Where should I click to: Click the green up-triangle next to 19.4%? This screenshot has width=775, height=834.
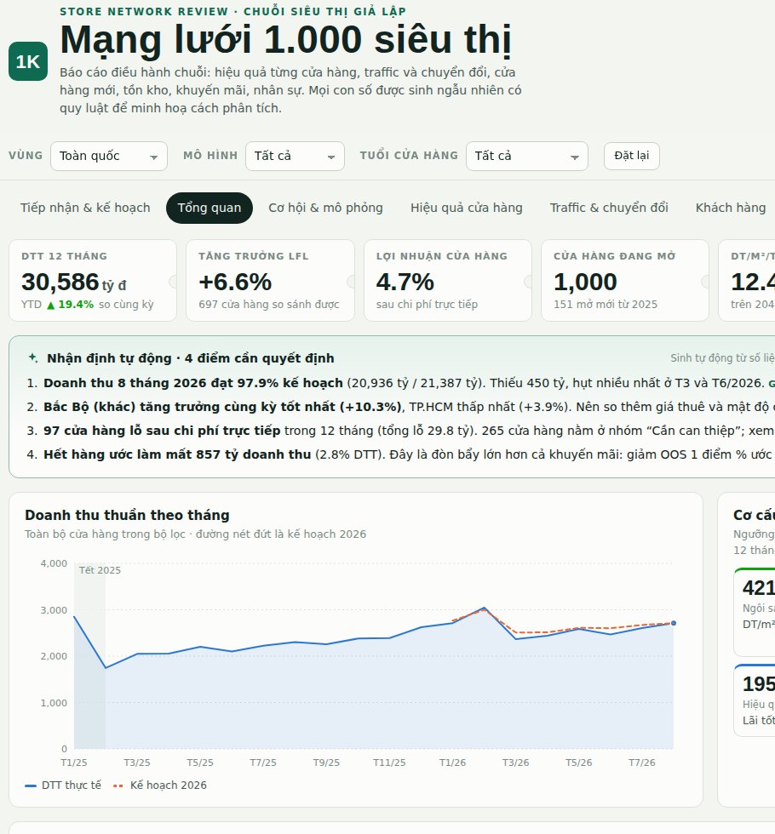(50, 306)
